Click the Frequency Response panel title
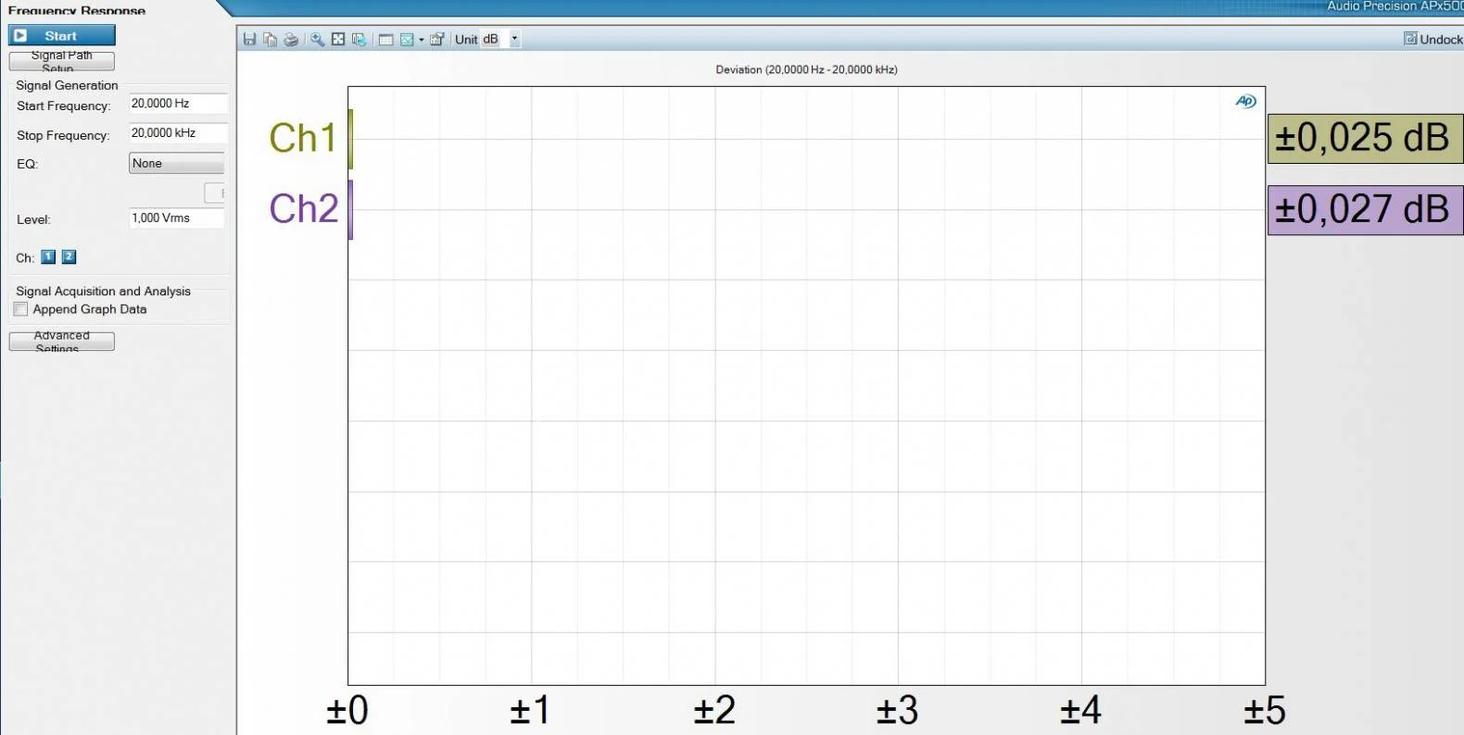Viewport: 1464px width, 735px height. [77, 10]
